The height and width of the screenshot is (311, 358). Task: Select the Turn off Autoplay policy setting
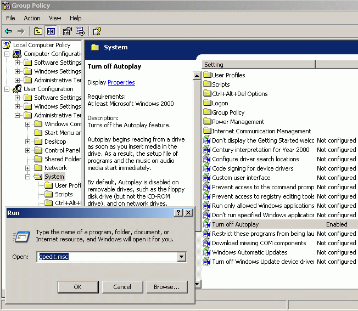235,224
